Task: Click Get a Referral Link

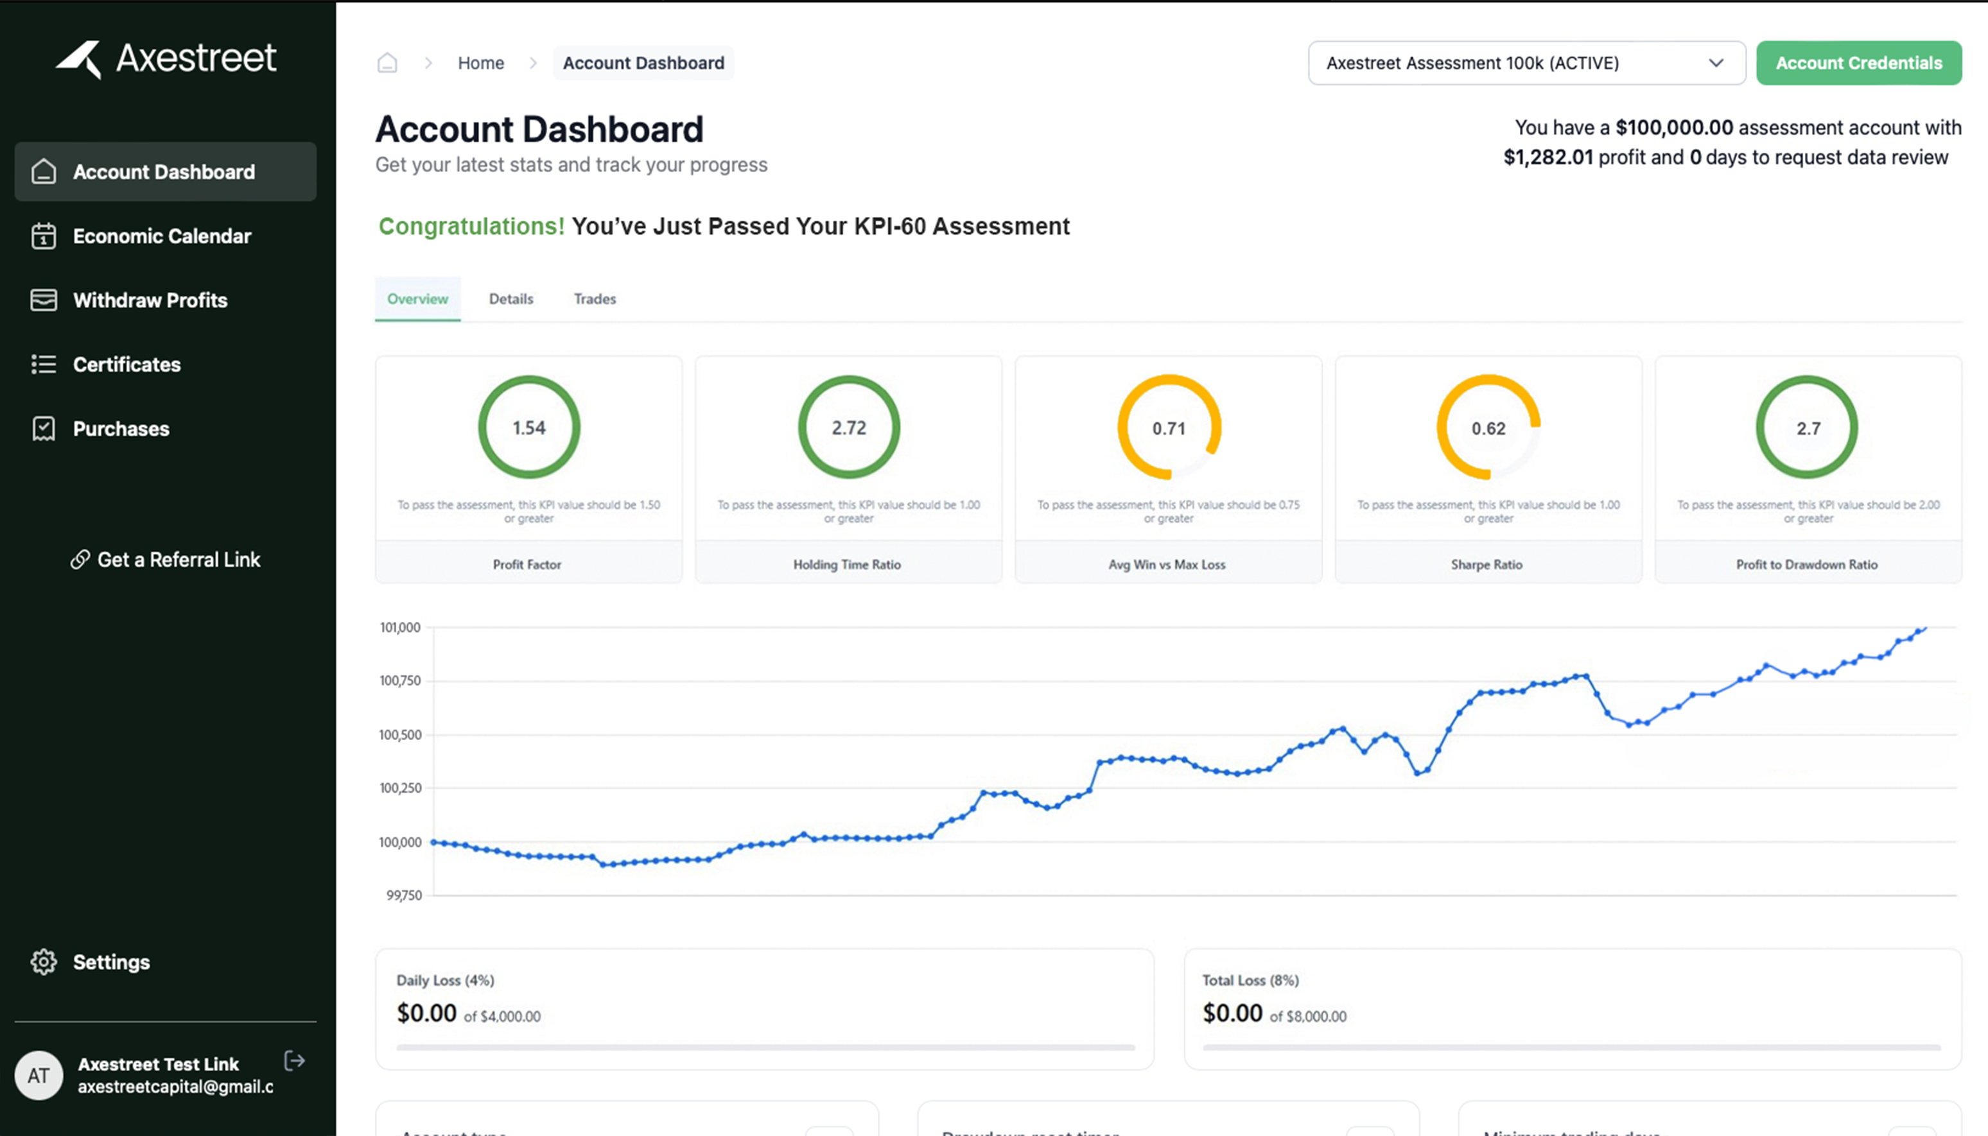Action: pyautogui.click(x=166, y=560)
